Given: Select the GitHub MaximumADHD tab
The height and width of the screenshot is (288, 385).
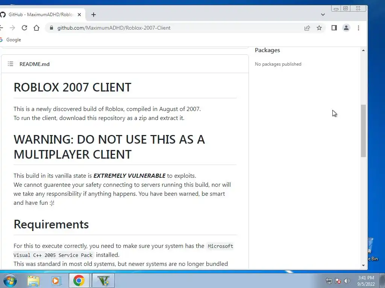Looking at the screenshot, I should (41, 15).
